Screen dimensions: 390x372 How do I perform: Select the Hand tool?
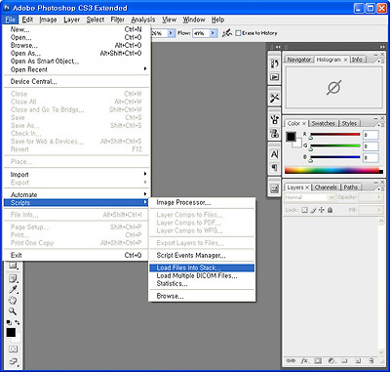(x=13, y=301)
